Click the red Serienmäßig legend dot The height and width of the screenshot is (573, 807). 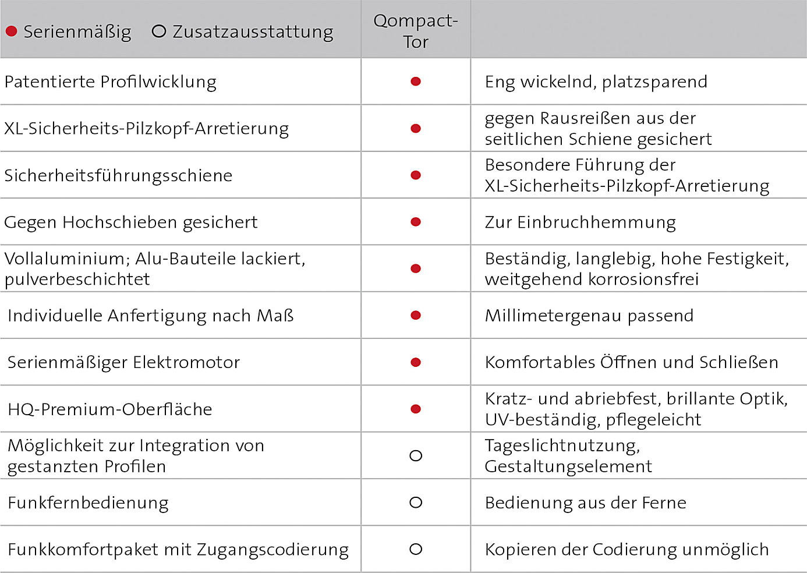coord(12,31)
